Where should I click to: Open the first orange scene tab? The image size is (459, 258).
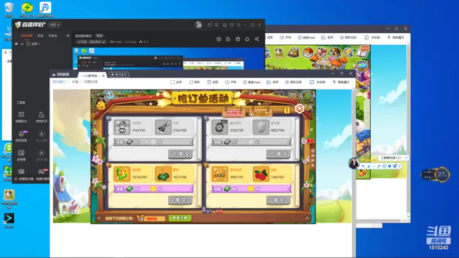coord(26,36)
